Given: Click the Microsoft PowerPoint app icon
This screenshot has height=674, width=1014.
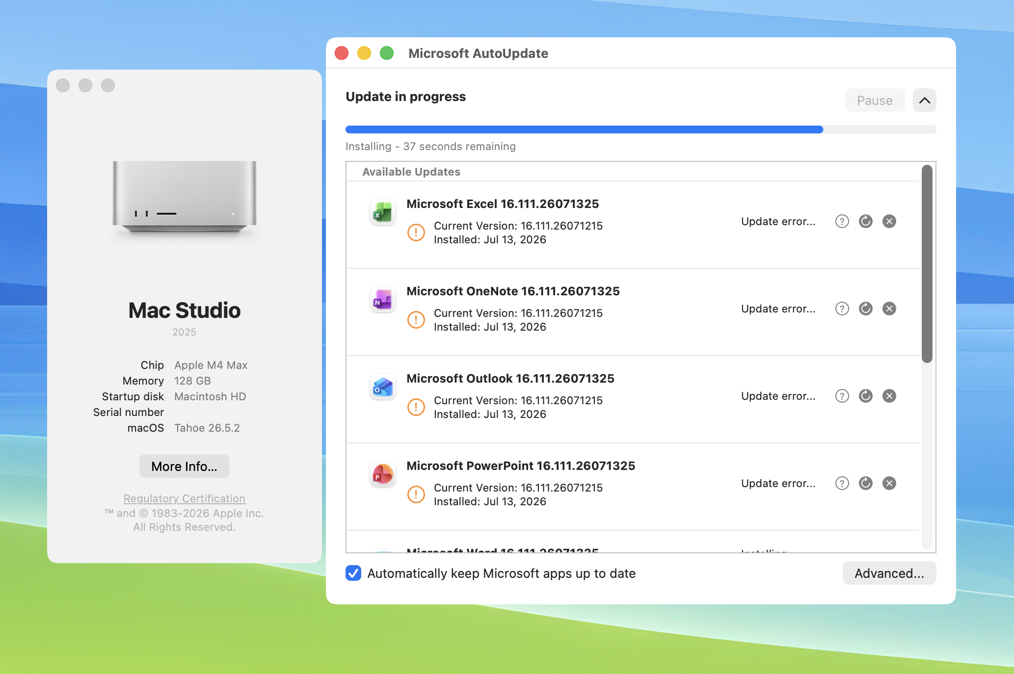Looking at the screenshot, I should [382, 474].
